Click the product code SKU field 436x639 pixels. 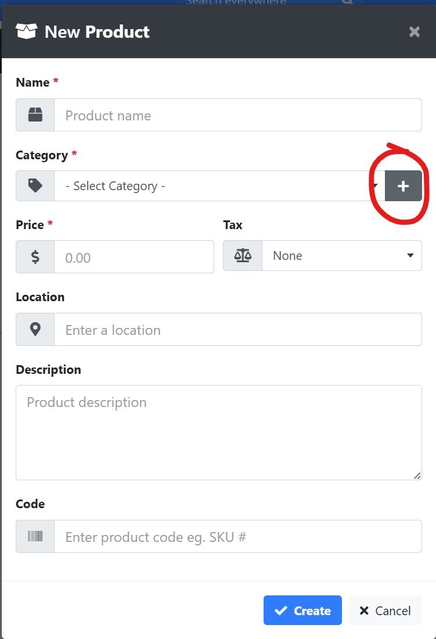[238, 536]
